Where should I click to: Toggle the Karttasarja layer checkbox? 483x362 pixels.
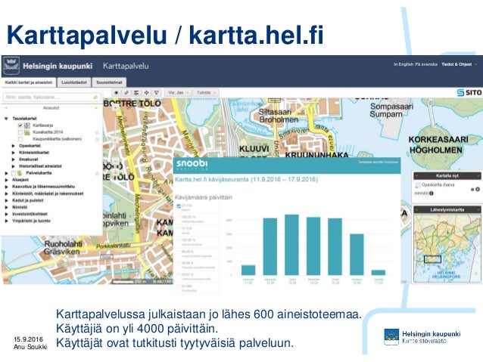click(20, 125)
